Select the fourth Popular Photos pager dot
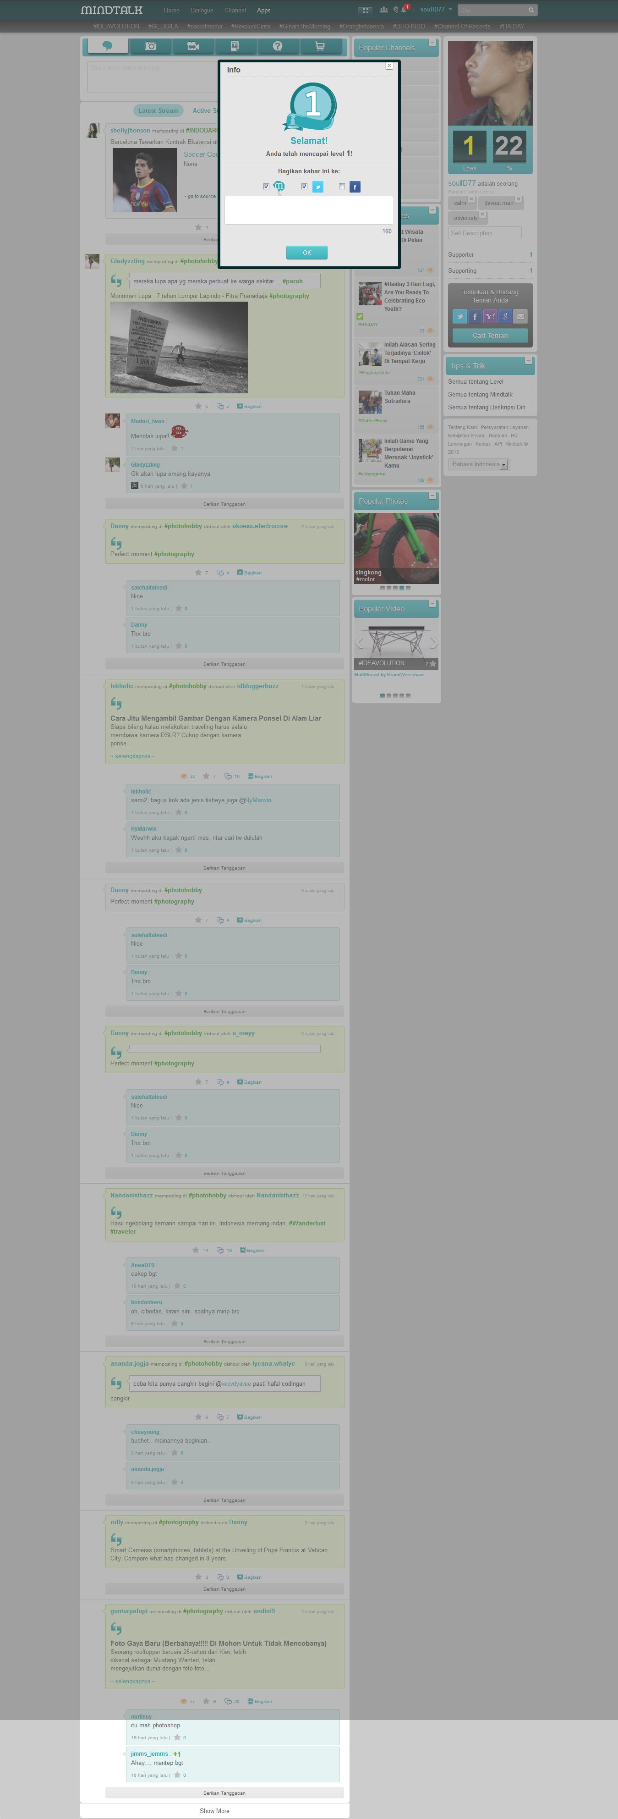618x1819 pixels. pyautogui.click(x=401, y=588)
